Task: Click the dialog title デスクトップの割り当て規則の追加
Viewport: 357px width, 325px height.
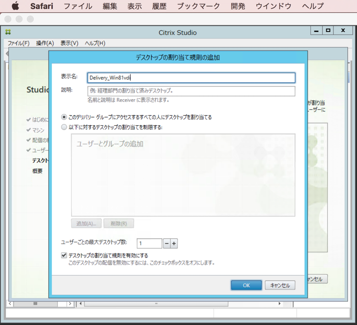Action: point(178,57)
